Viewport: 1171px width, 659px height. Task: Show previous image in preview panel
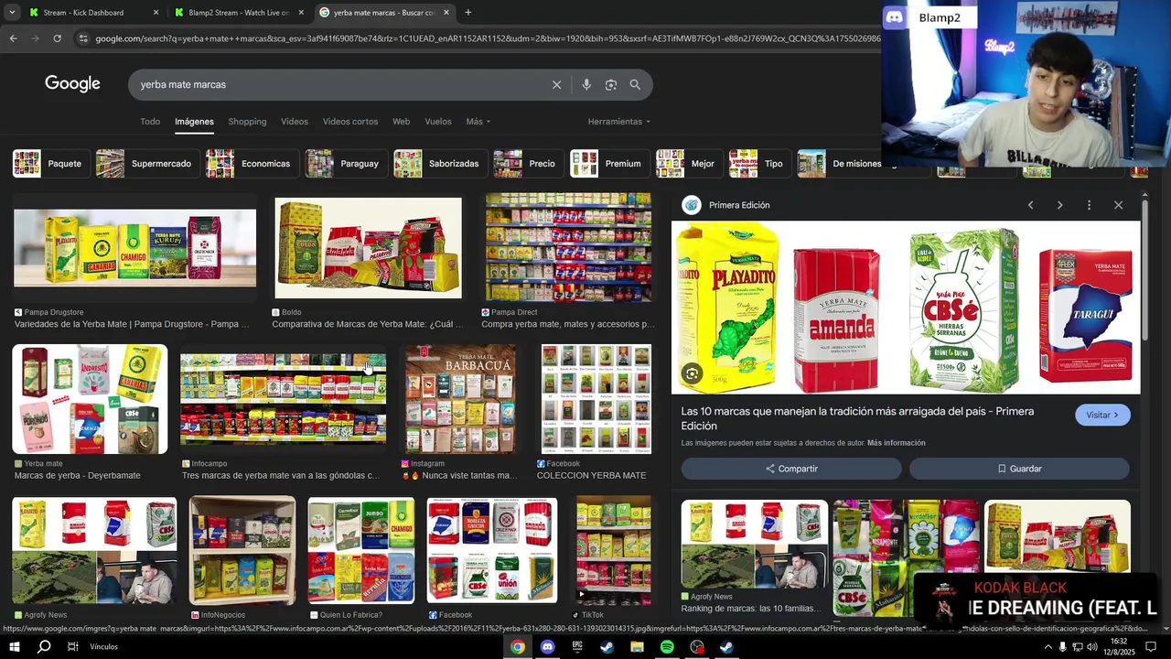pyautogui.click(x=1030, y=205)
